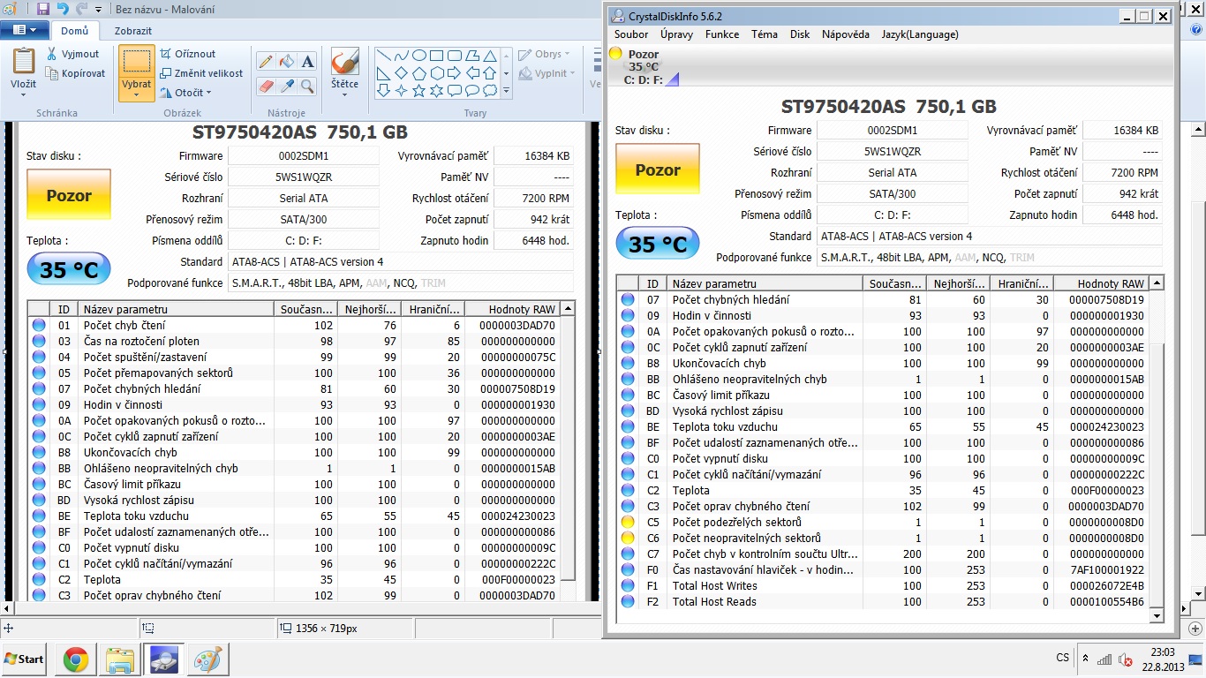Click the yellow Pozor status button in CrystalDiskInfo

(658, 169)
